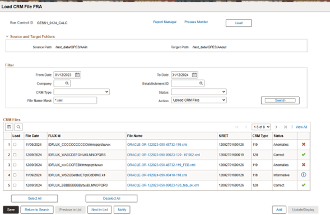Click the Deselect All button
Viewport: 330px width, 215px height.
pyautogui.click(x=111, y=198)
